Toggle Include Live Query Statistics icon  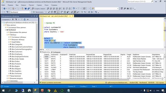(65, 12)
